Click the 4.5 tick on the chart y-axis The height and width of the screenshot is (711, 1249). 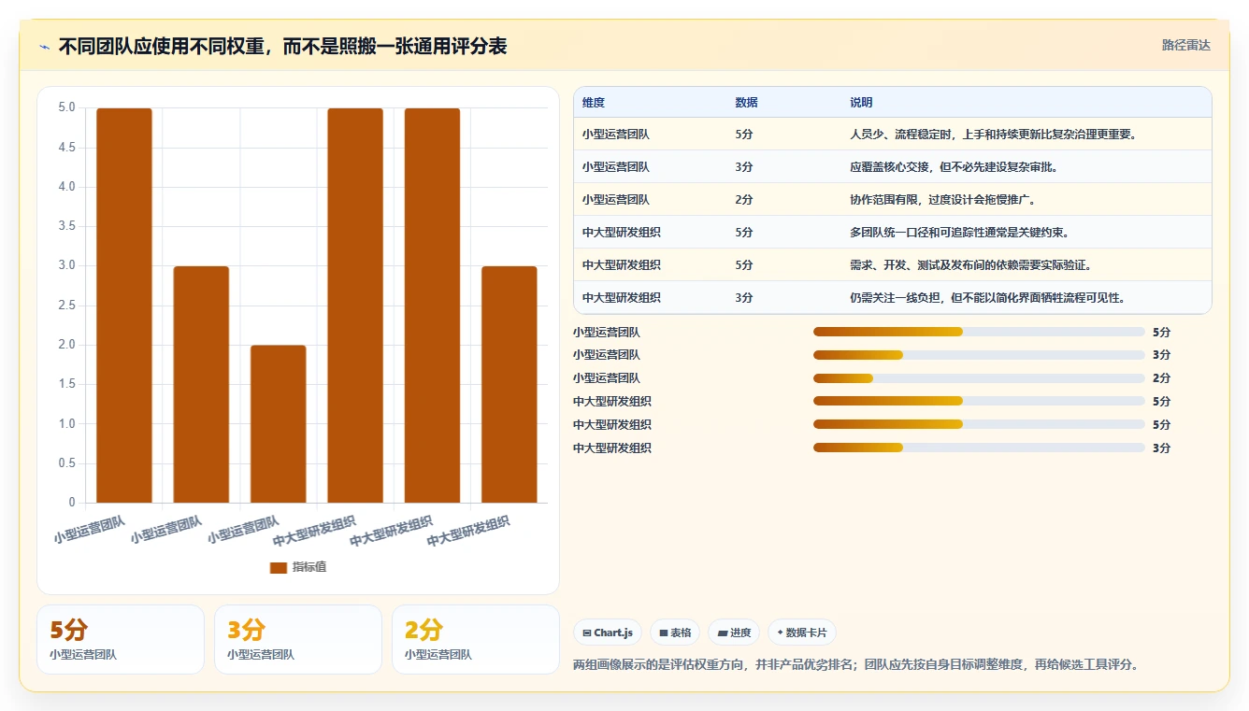[x=66, y=148]
